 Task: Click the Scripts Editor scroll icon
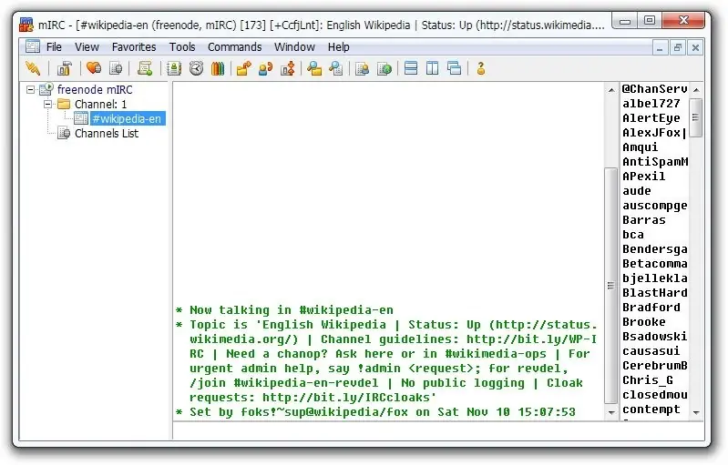tap(145, 68)
